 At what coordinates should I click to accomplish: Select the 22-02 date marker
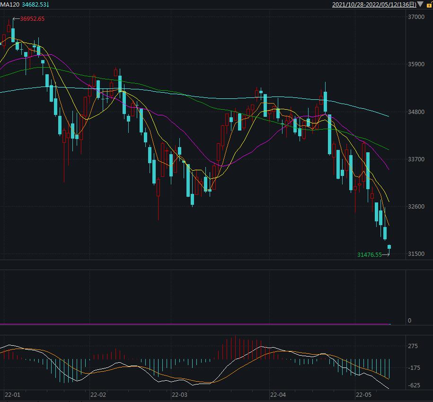coord(98,395)
